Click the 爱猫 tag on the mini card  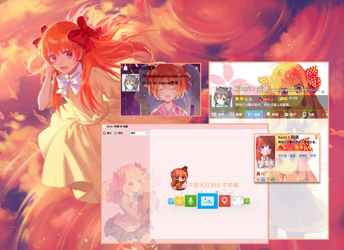click(x=293, y=156)
